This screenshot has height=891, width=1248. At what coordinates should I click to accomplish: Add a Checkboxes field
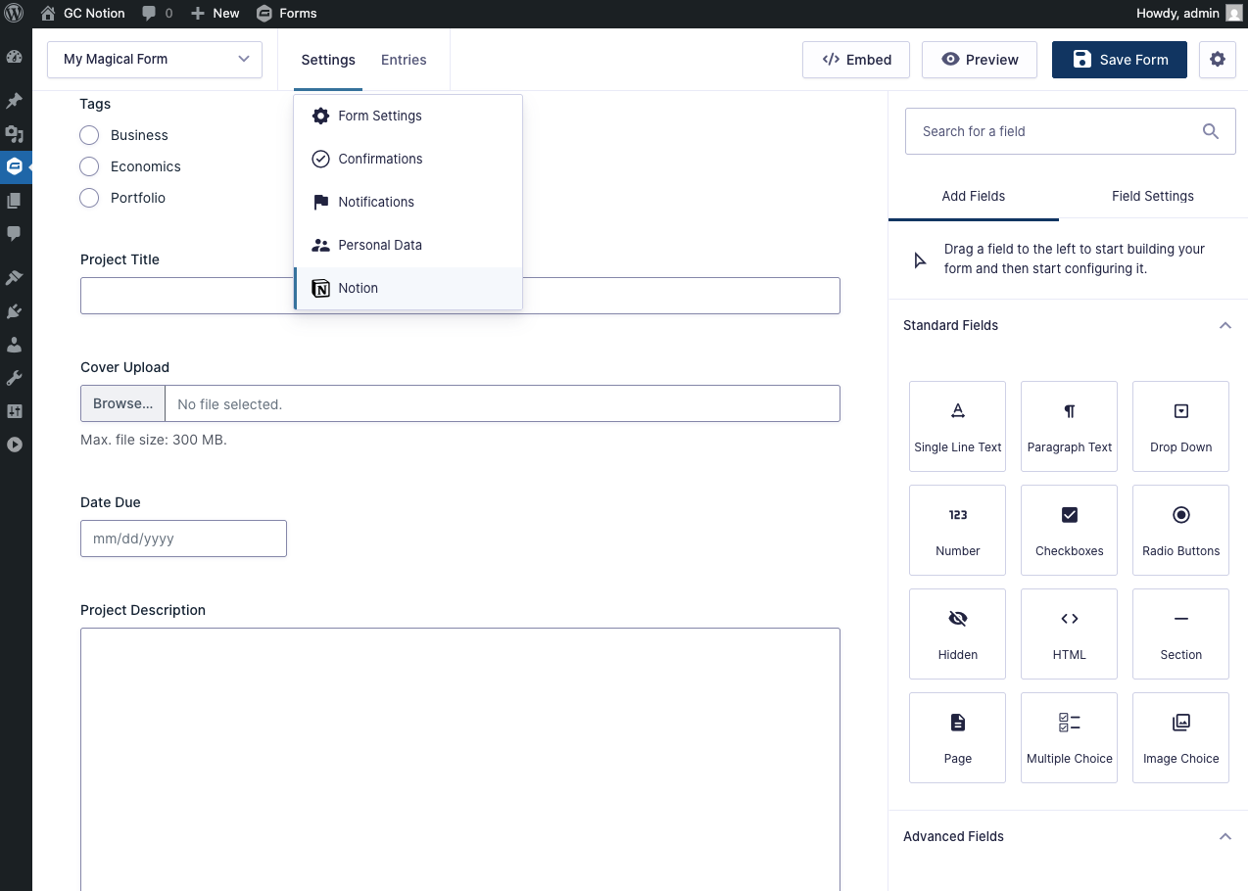(1069, 530)
